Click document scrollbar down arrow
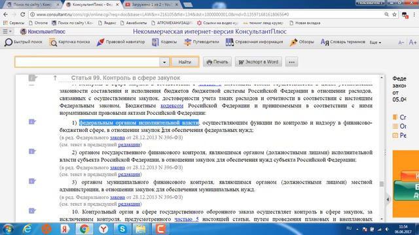 (x=382, y=219)
